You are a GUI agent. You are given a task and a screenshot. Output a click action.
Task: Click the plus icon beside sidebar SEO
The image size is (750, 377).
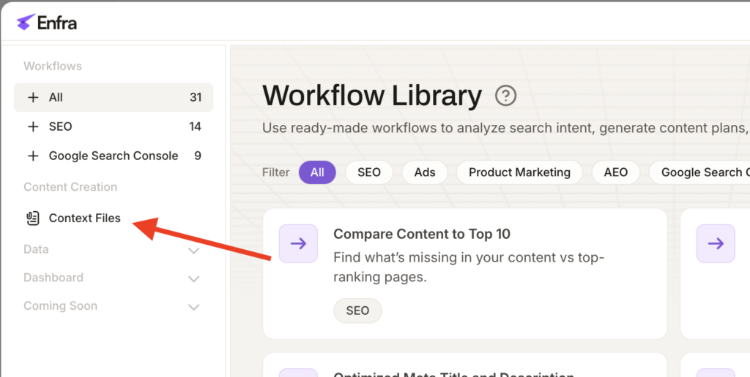(x=33, y=126)
